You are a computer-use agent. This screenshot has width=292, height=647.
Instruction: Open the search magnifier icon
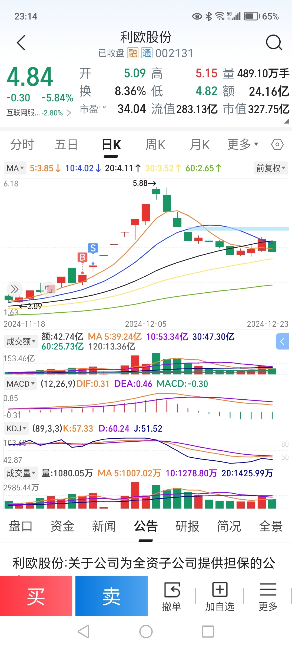274,43
